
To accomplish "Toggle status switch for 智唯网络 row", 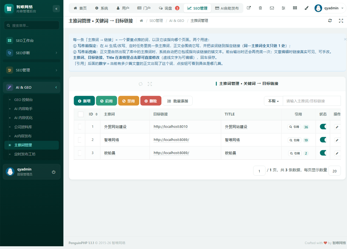I will click(x=323, y=140).
